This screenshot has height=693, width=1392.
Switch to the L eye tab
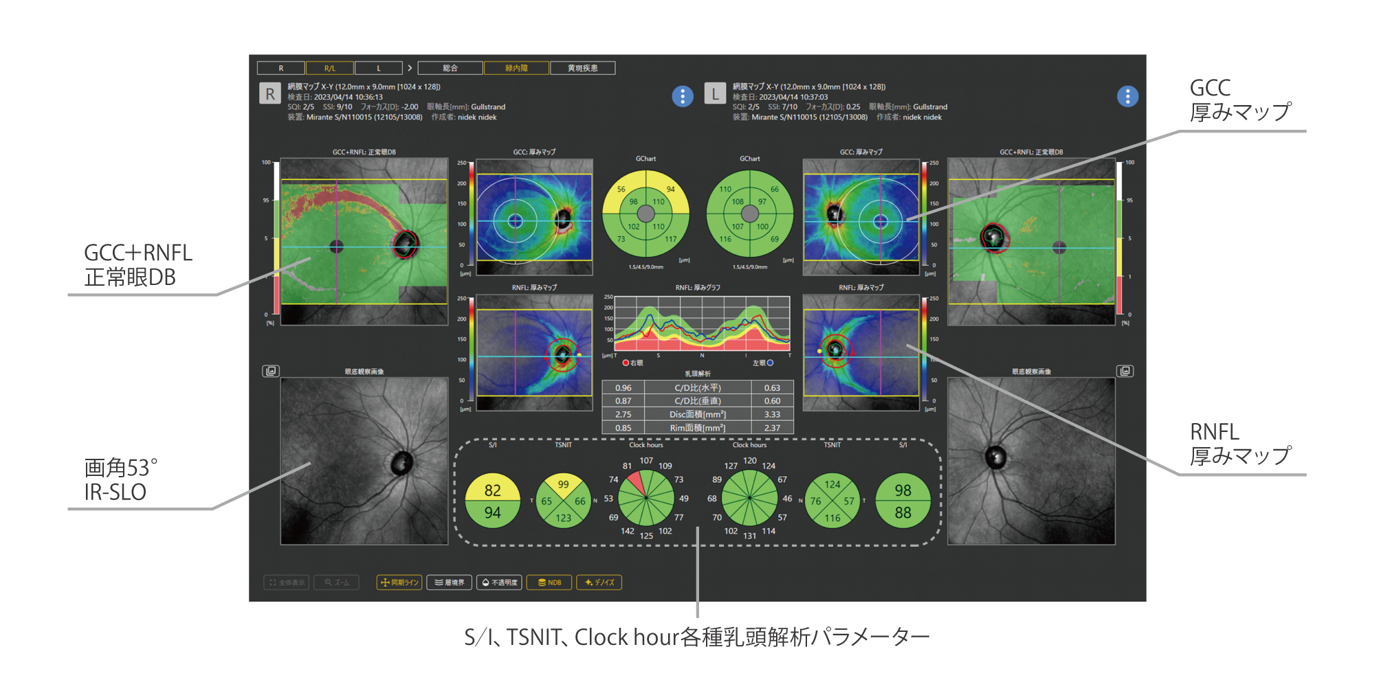pos(378,68)
